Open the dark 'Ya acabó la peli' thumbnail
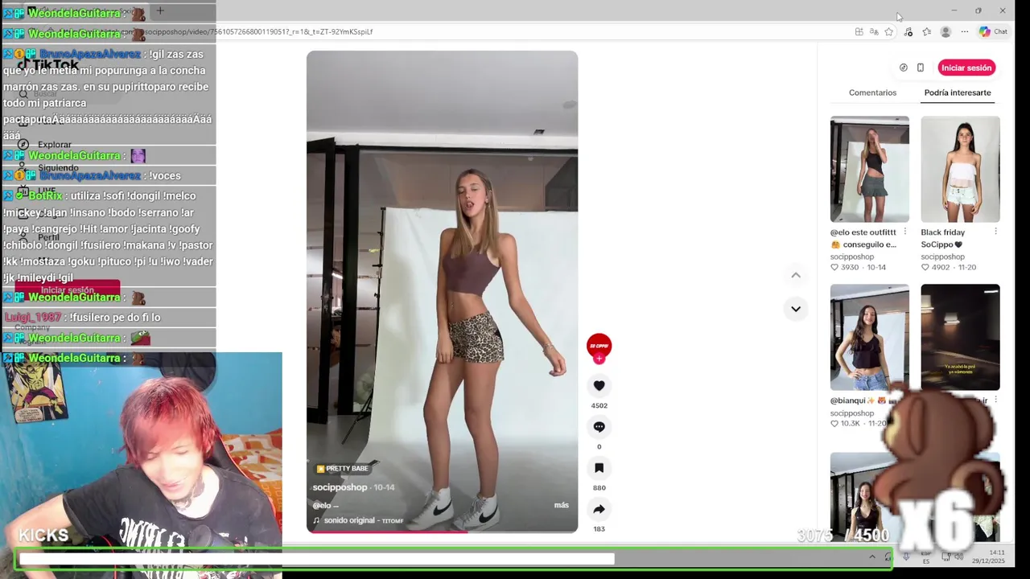Viewport: 1030px width, 579px height. (961, 337)
